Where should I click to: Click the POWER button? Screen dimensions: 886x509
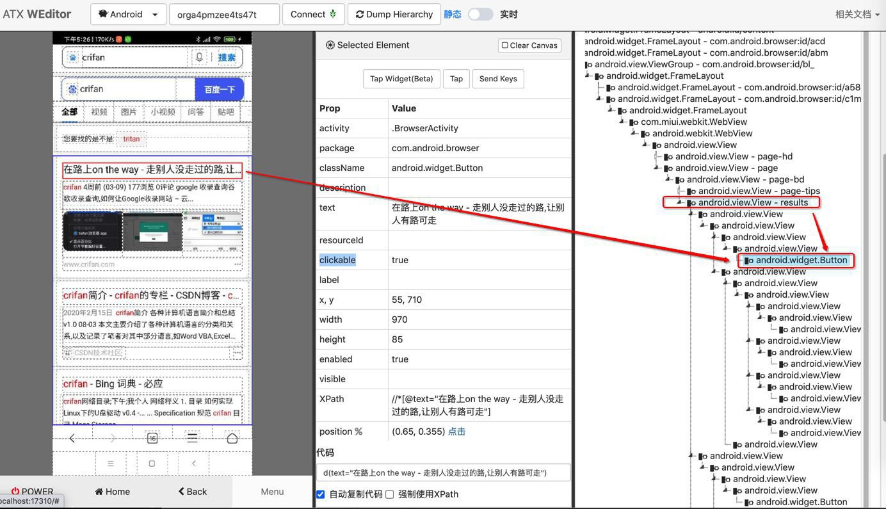(x=32, y=492)
